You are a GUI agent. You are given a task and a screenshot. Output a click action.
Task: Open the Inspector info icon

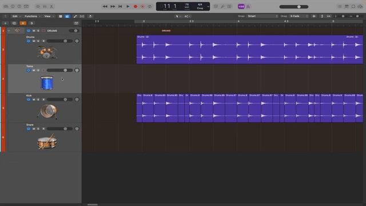point(13,6)
